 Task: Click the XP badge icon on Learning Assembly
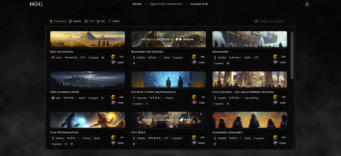coord(275,143)
